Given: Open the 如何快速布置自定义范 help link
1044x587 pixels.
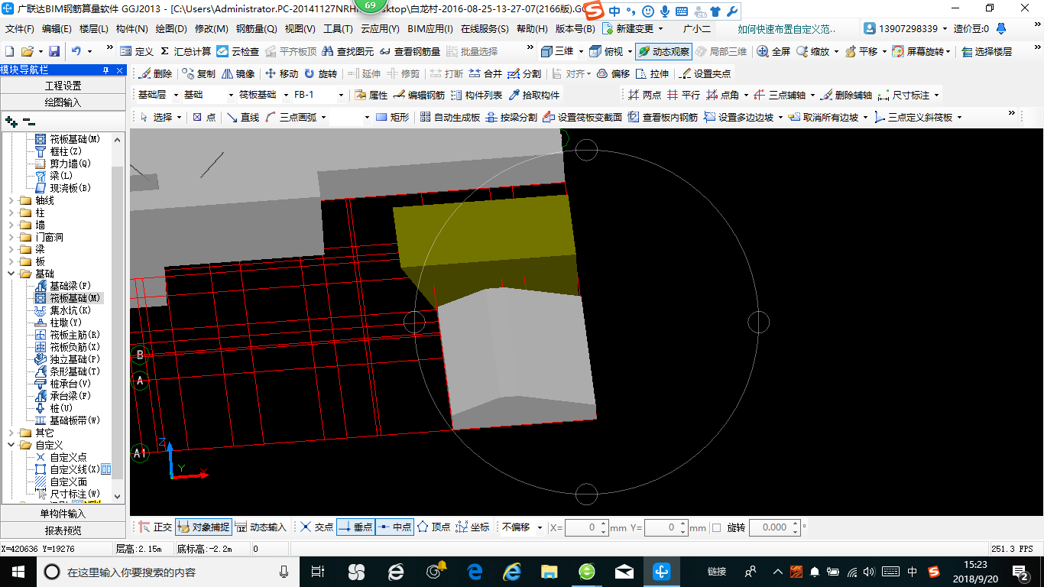Looking at the screenshot, I should (786, 29).
